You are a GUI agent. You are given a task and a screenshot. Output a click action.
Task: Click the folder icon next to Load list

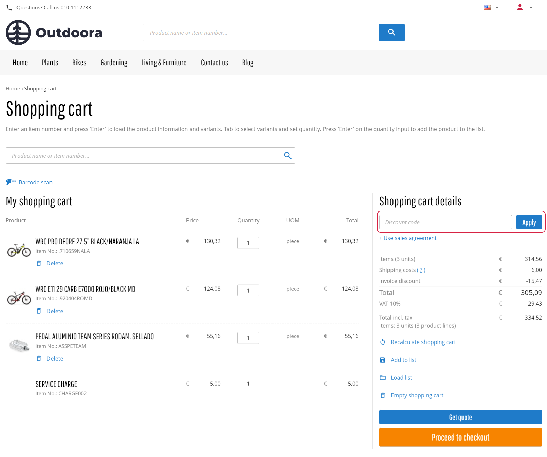tap(383, 378)
